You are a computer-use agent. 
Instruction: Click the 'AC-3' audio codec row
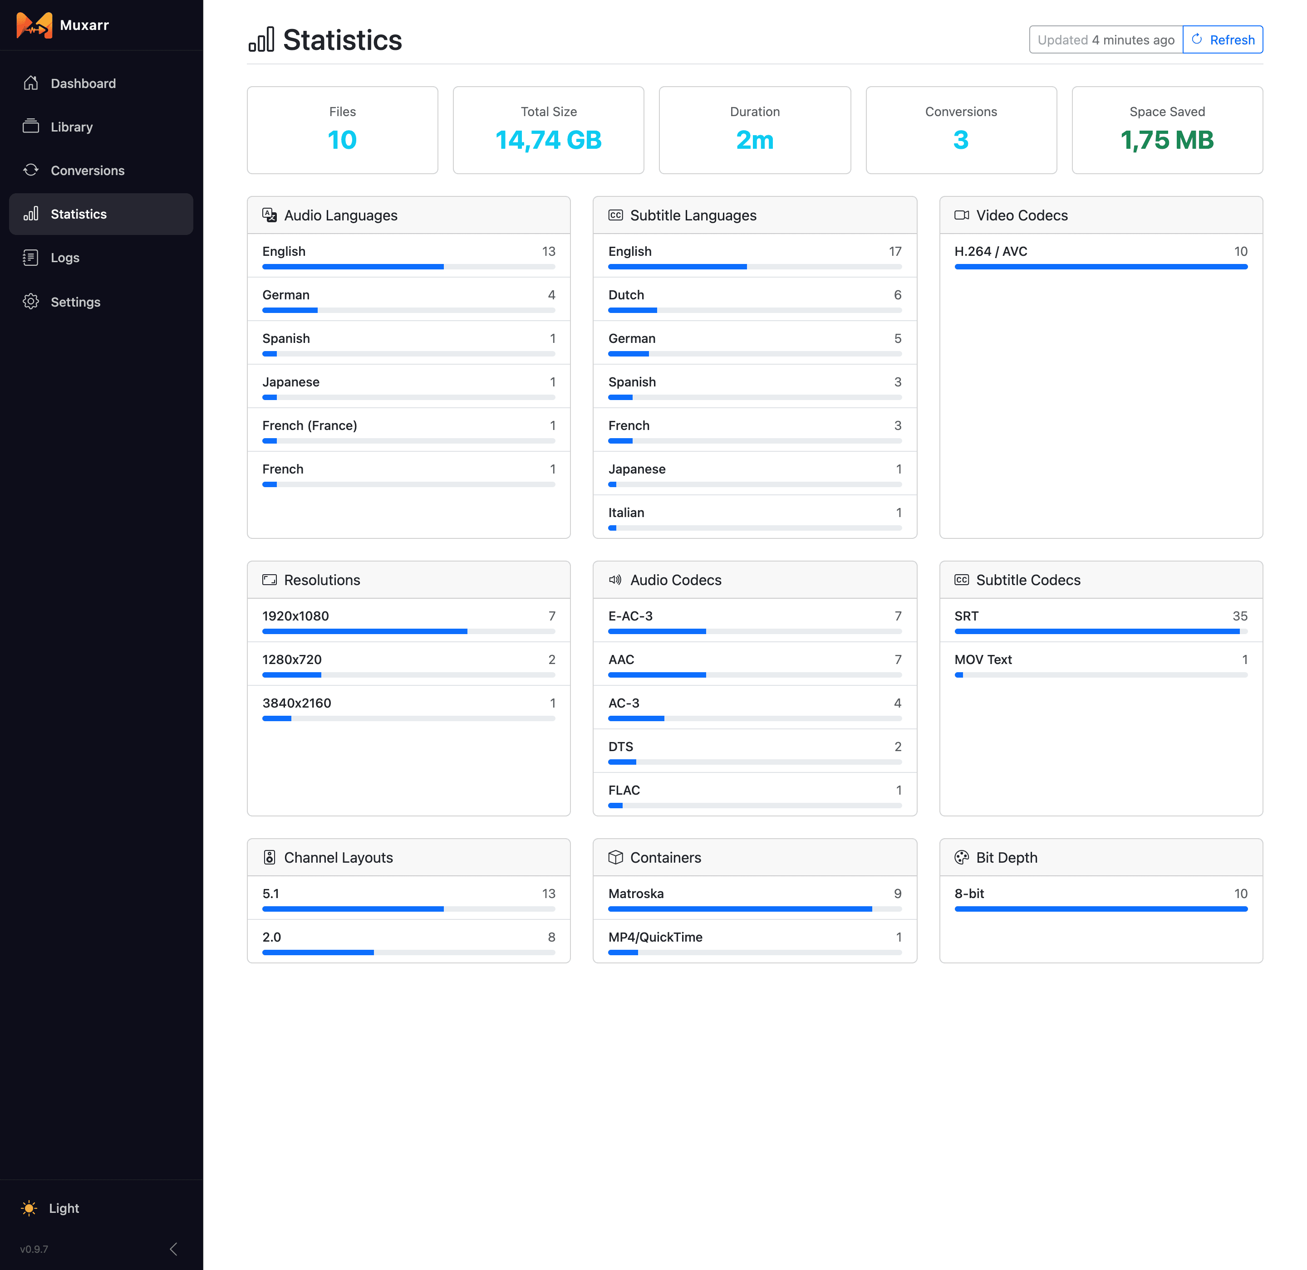click(755, 707)
